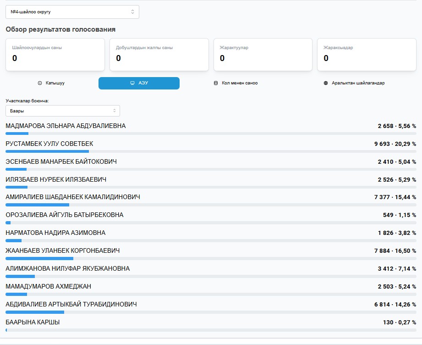Click the database icon beside Кол менен саноо
The width and height of the screenshot is (422, 345).
(216, 83)
